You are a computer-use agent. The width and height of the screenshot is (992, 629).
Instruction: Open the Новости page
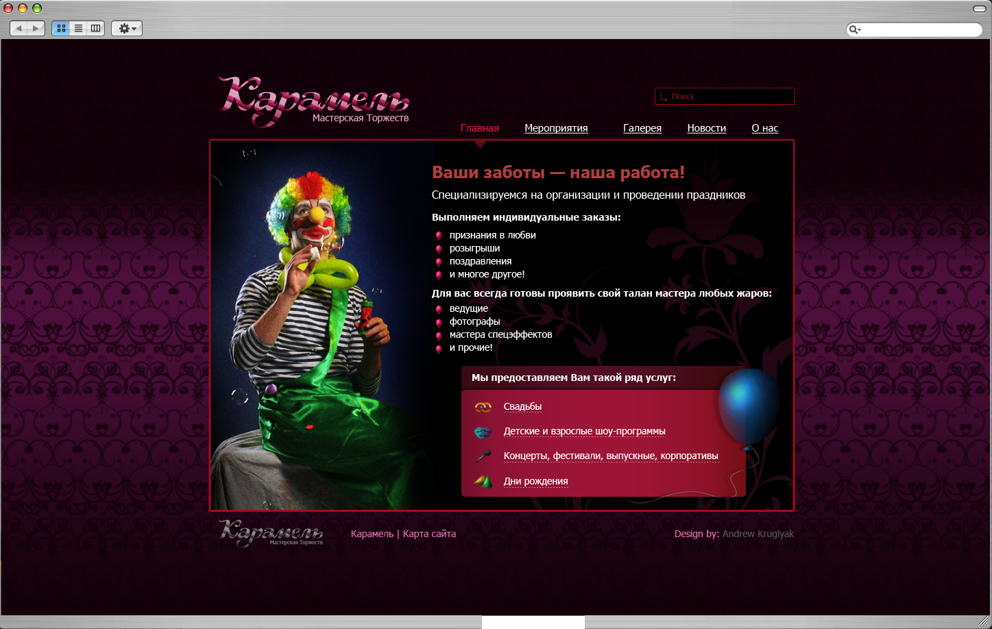tap(706, 128)
